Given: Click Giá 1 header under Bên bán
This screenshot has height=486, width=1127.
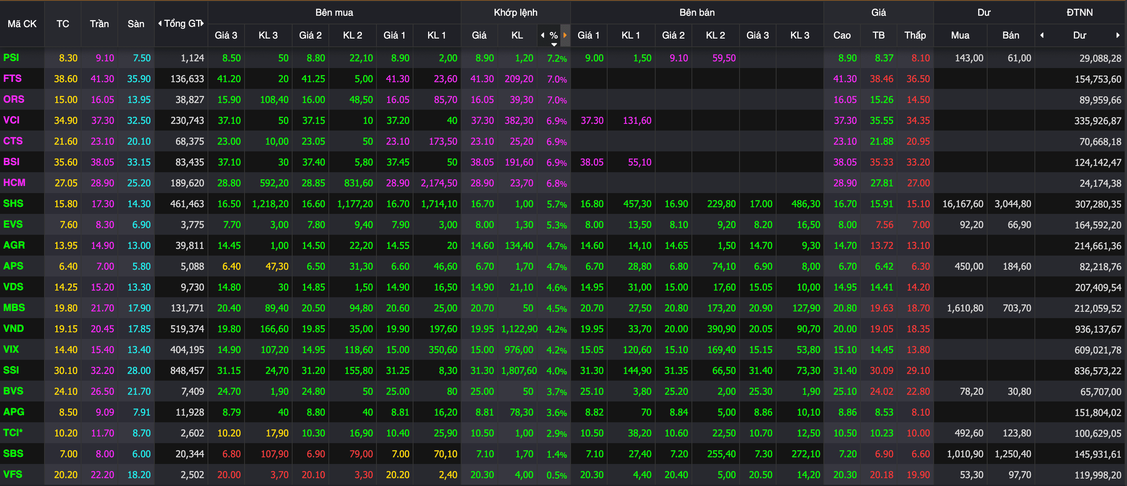Looking at the screenshot, I should click(x=588, y=35).
